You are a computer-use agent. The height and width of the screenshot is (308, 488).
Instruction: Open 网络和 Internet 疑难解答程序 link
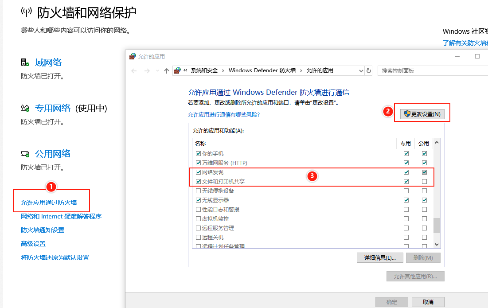(x=61, y=216)
